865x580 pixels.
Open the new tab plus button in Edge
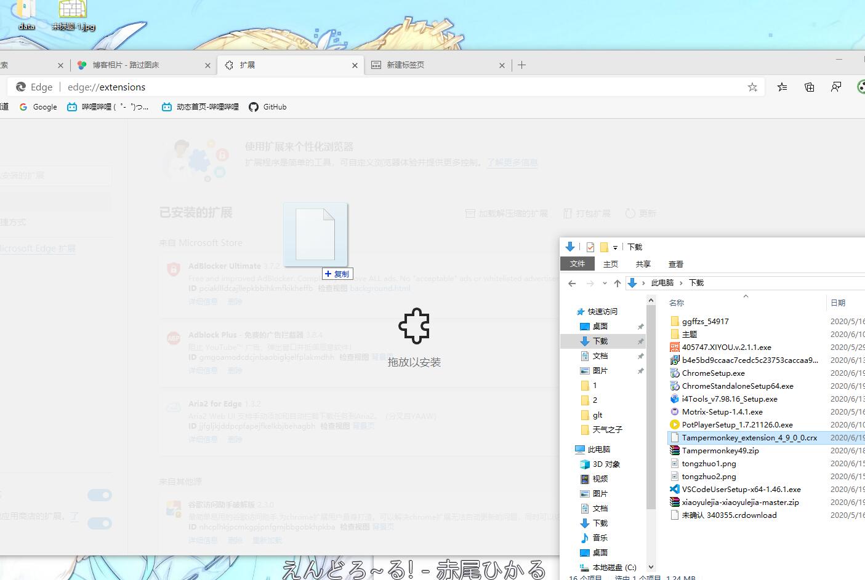pyautogui.click(x=521, y=65)
